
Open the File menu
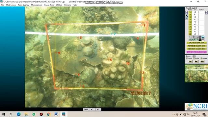point(2,5)
